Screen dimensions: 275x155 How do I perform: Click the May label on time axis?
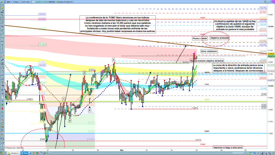[x=121, y=150]
